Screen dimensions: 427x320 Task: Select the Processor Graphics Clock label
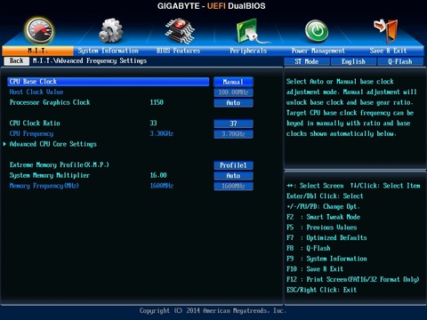(x=50, y=102)
